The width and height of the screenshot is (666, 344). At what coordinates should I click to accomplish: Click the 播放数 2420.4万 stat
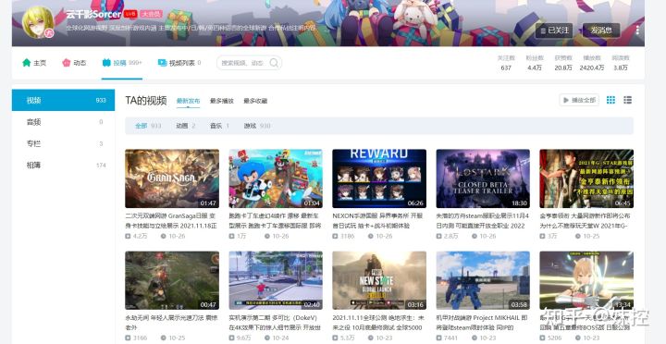coord(592,63)
